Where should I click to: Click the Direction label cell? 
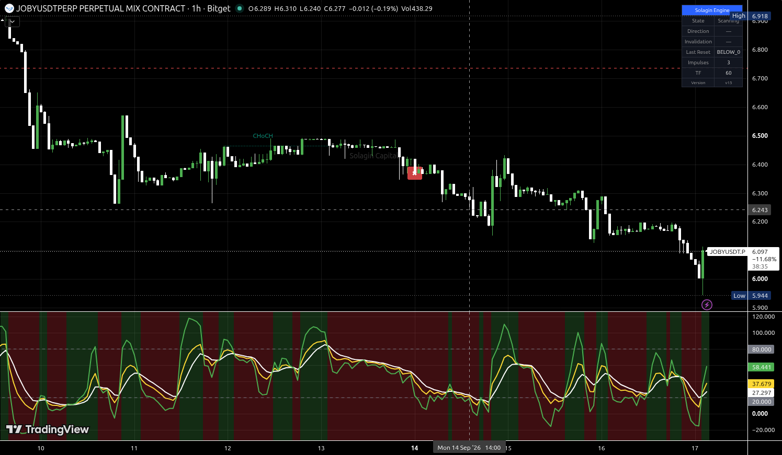[x=698, y=31]
